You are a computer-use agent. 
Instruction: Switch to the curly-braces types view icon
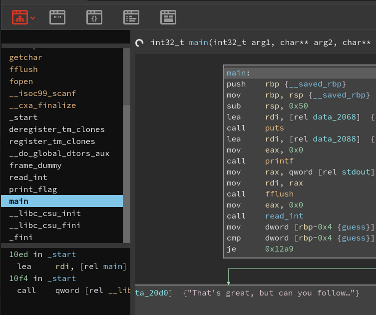pyautogui.click(x=94, y=17)
